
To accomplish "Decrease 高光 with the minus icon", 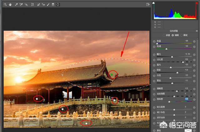I will [x=154, y=65].
